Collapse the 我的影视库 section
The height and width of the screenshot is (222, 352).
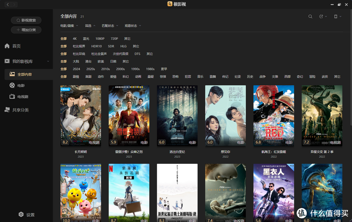[x=48, y=61]
